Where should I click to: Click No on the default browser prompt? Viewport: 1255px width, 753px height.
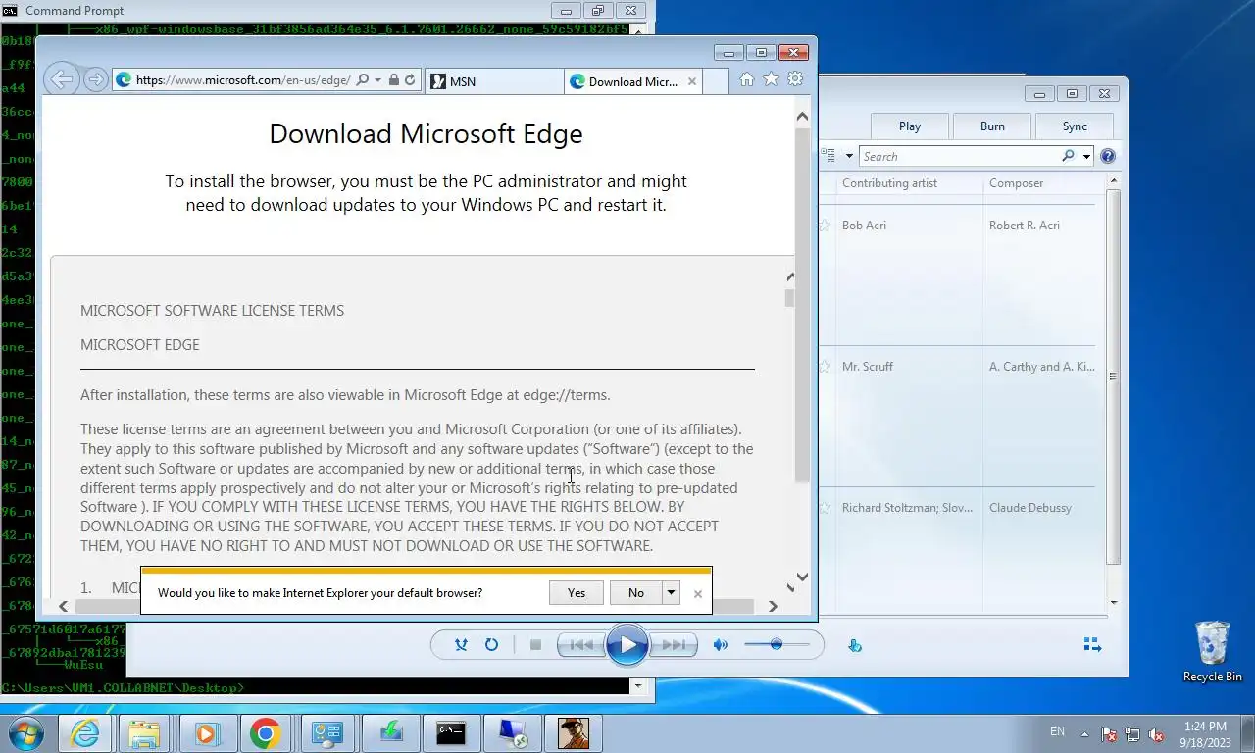click(636, 592)
